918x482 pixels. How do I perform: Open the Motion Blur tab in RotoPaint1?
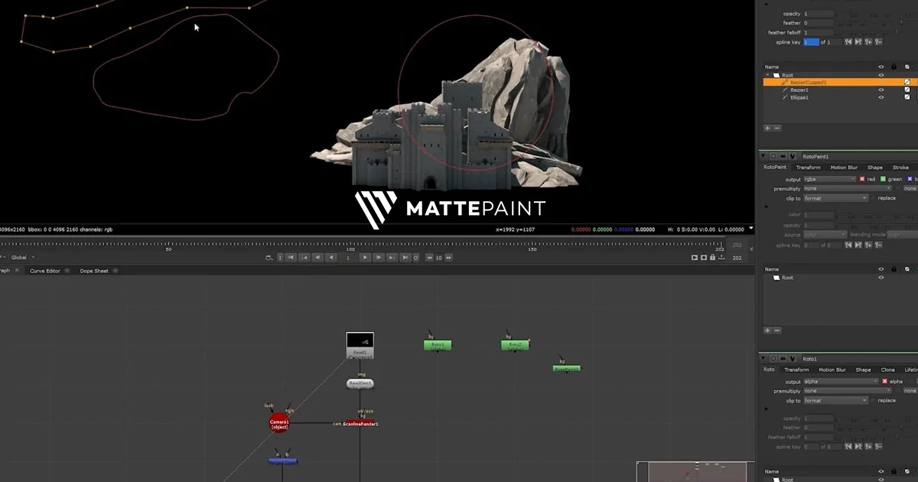click(844, 168)
